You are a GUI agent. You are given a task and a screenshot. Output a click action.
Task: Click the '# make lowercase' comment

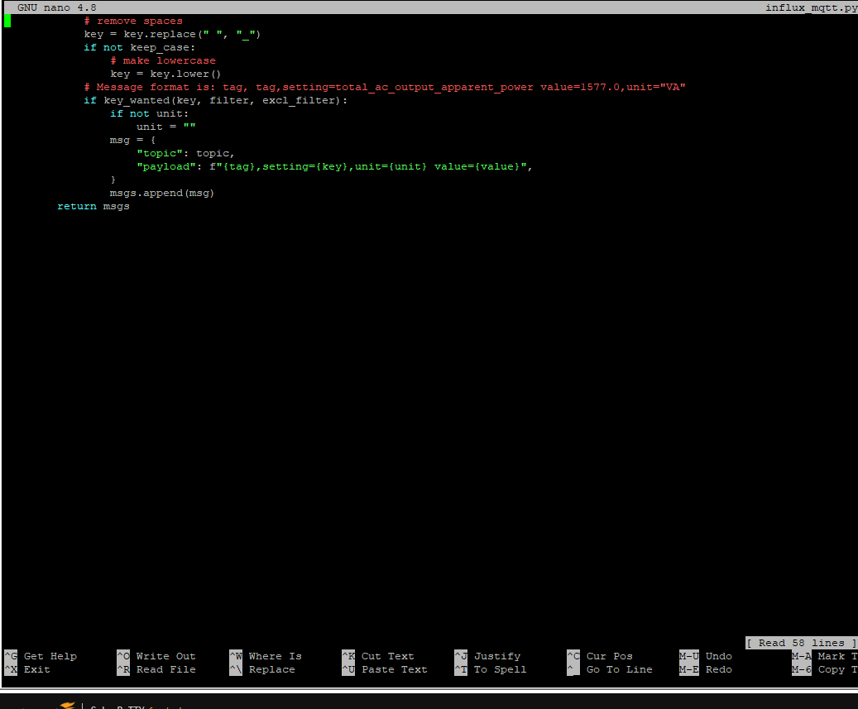pyautogui.click(x=163, y=60)
